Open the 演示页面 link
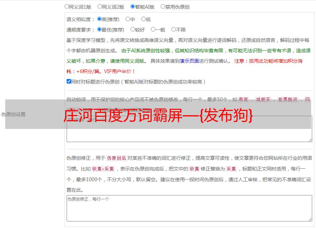Screen dimensions: 316x228 click(x=189, y=61)
